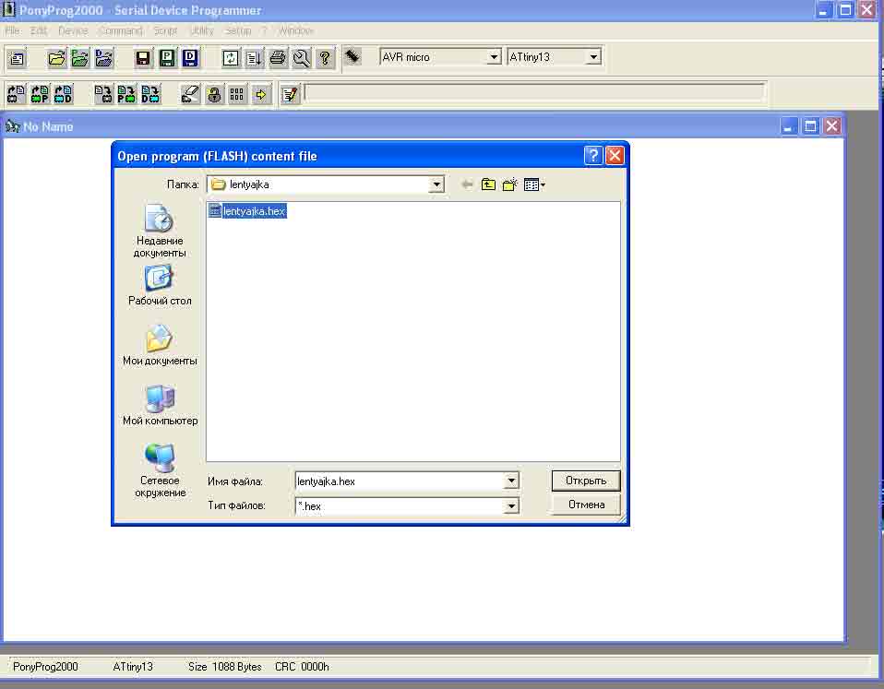The width and height of the screenshot is (884, 689).
Task: Open the View menu button in dialog
Action: 534,184
